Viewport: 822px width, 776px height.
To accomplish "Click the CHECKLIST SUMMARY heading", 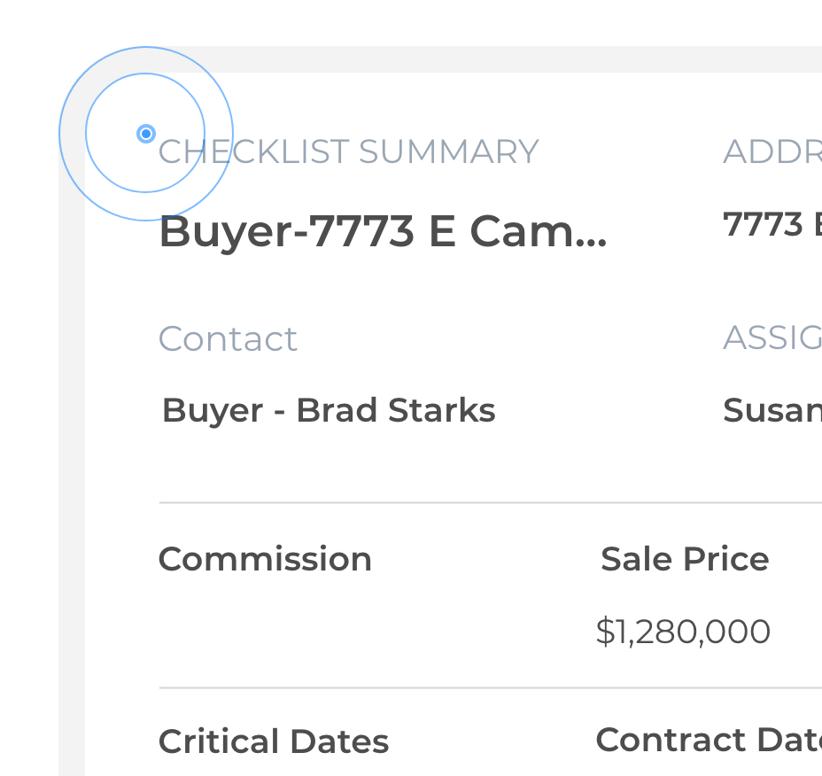I will (348, 152).
